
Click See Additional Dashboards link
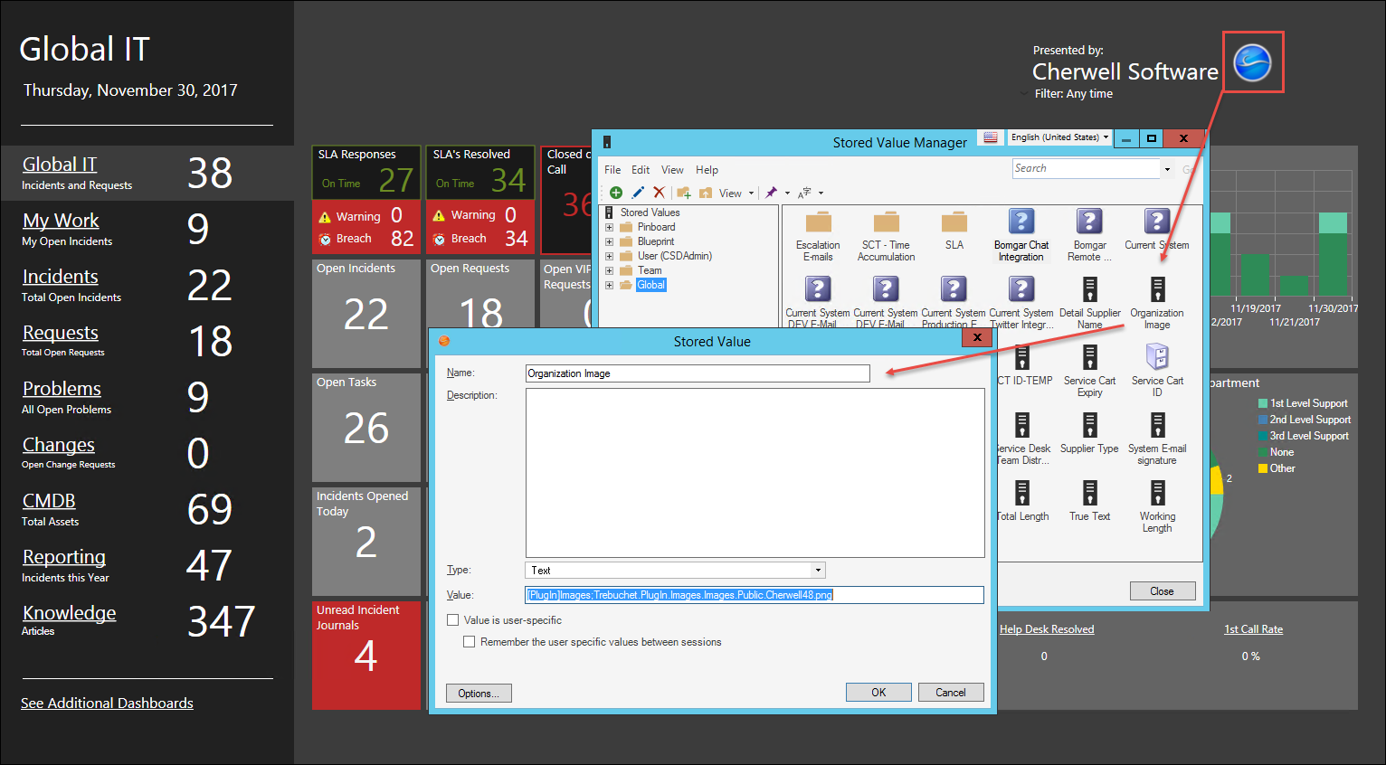pos(107,704)
